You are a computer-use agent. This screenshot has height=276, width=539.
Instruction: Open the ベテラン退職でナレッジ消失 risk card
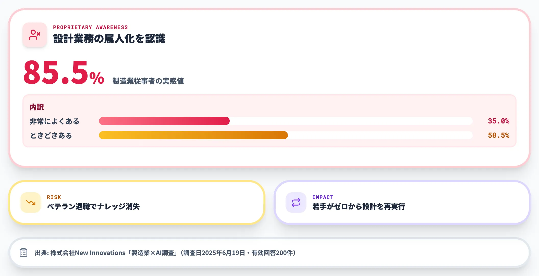click(x=137, y=203)
